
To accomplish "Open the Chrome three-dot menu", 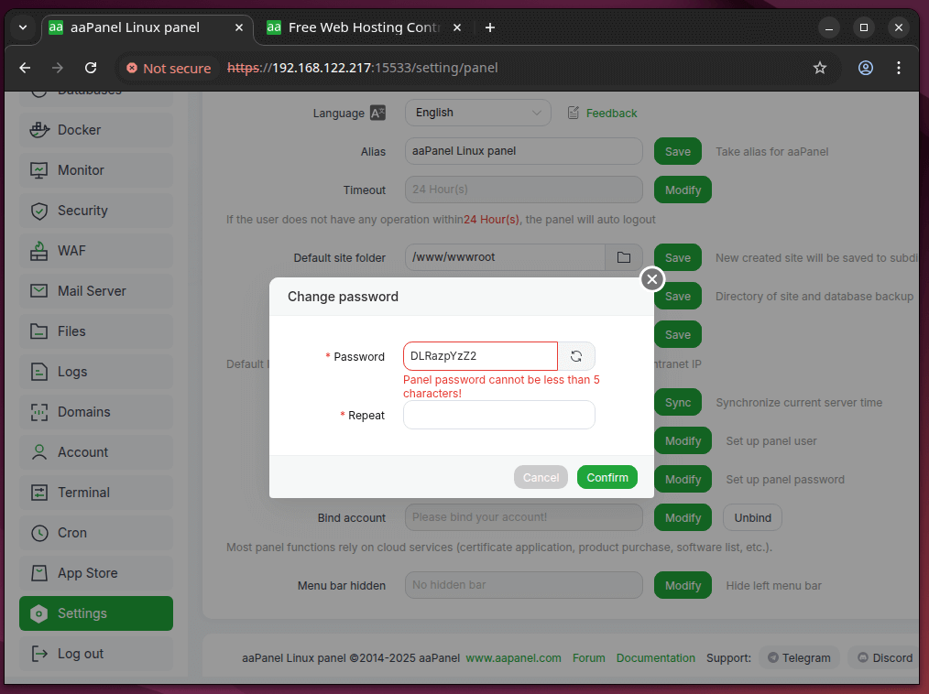I will [x=899, y=68].
